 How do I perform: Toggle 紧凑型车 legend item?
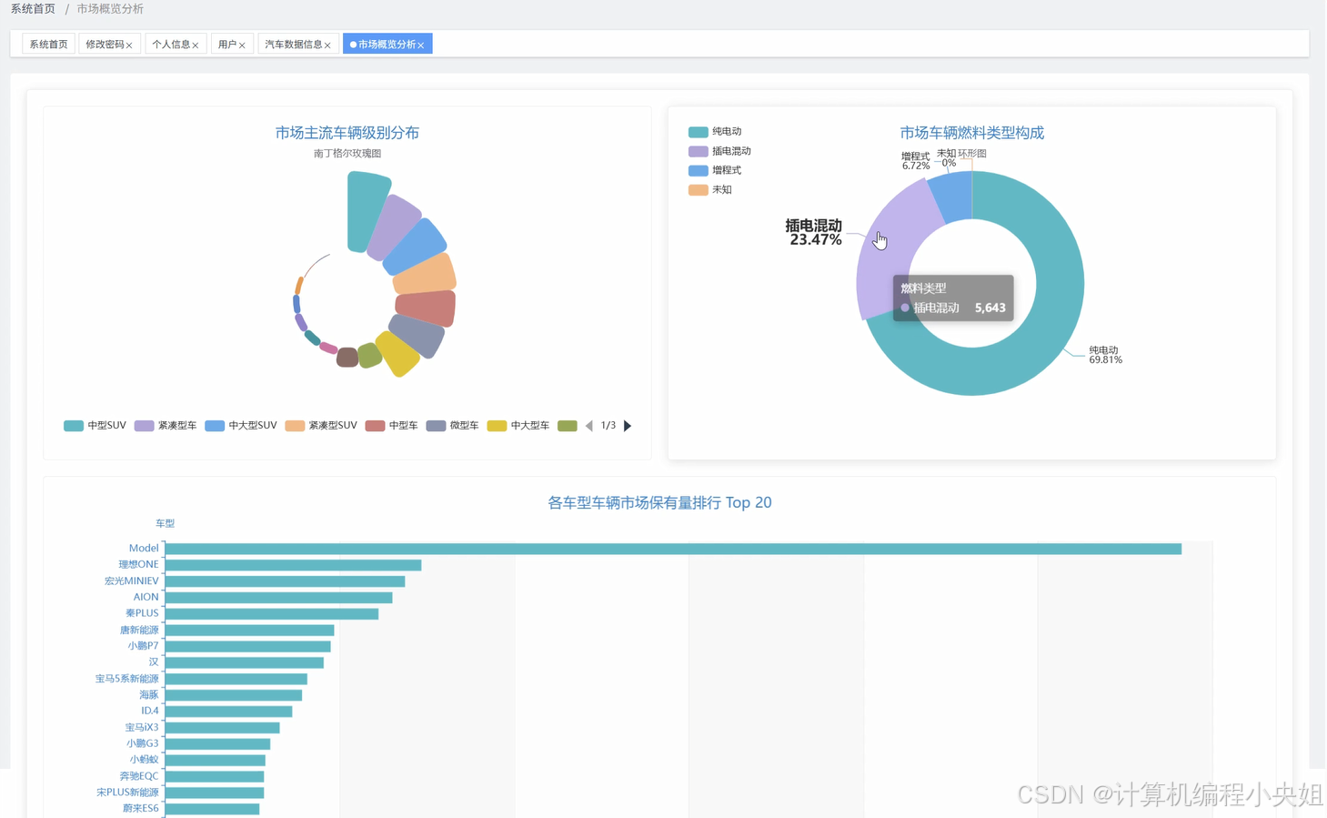click(166, 426)
